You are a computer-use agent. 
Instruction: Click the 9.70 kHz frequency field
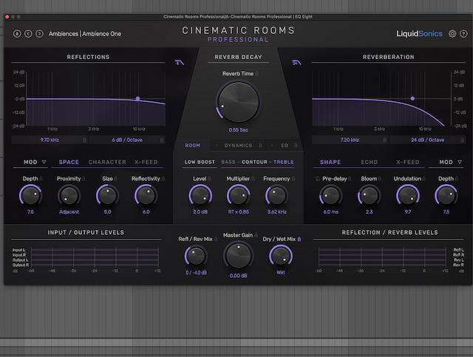point(50,140)
